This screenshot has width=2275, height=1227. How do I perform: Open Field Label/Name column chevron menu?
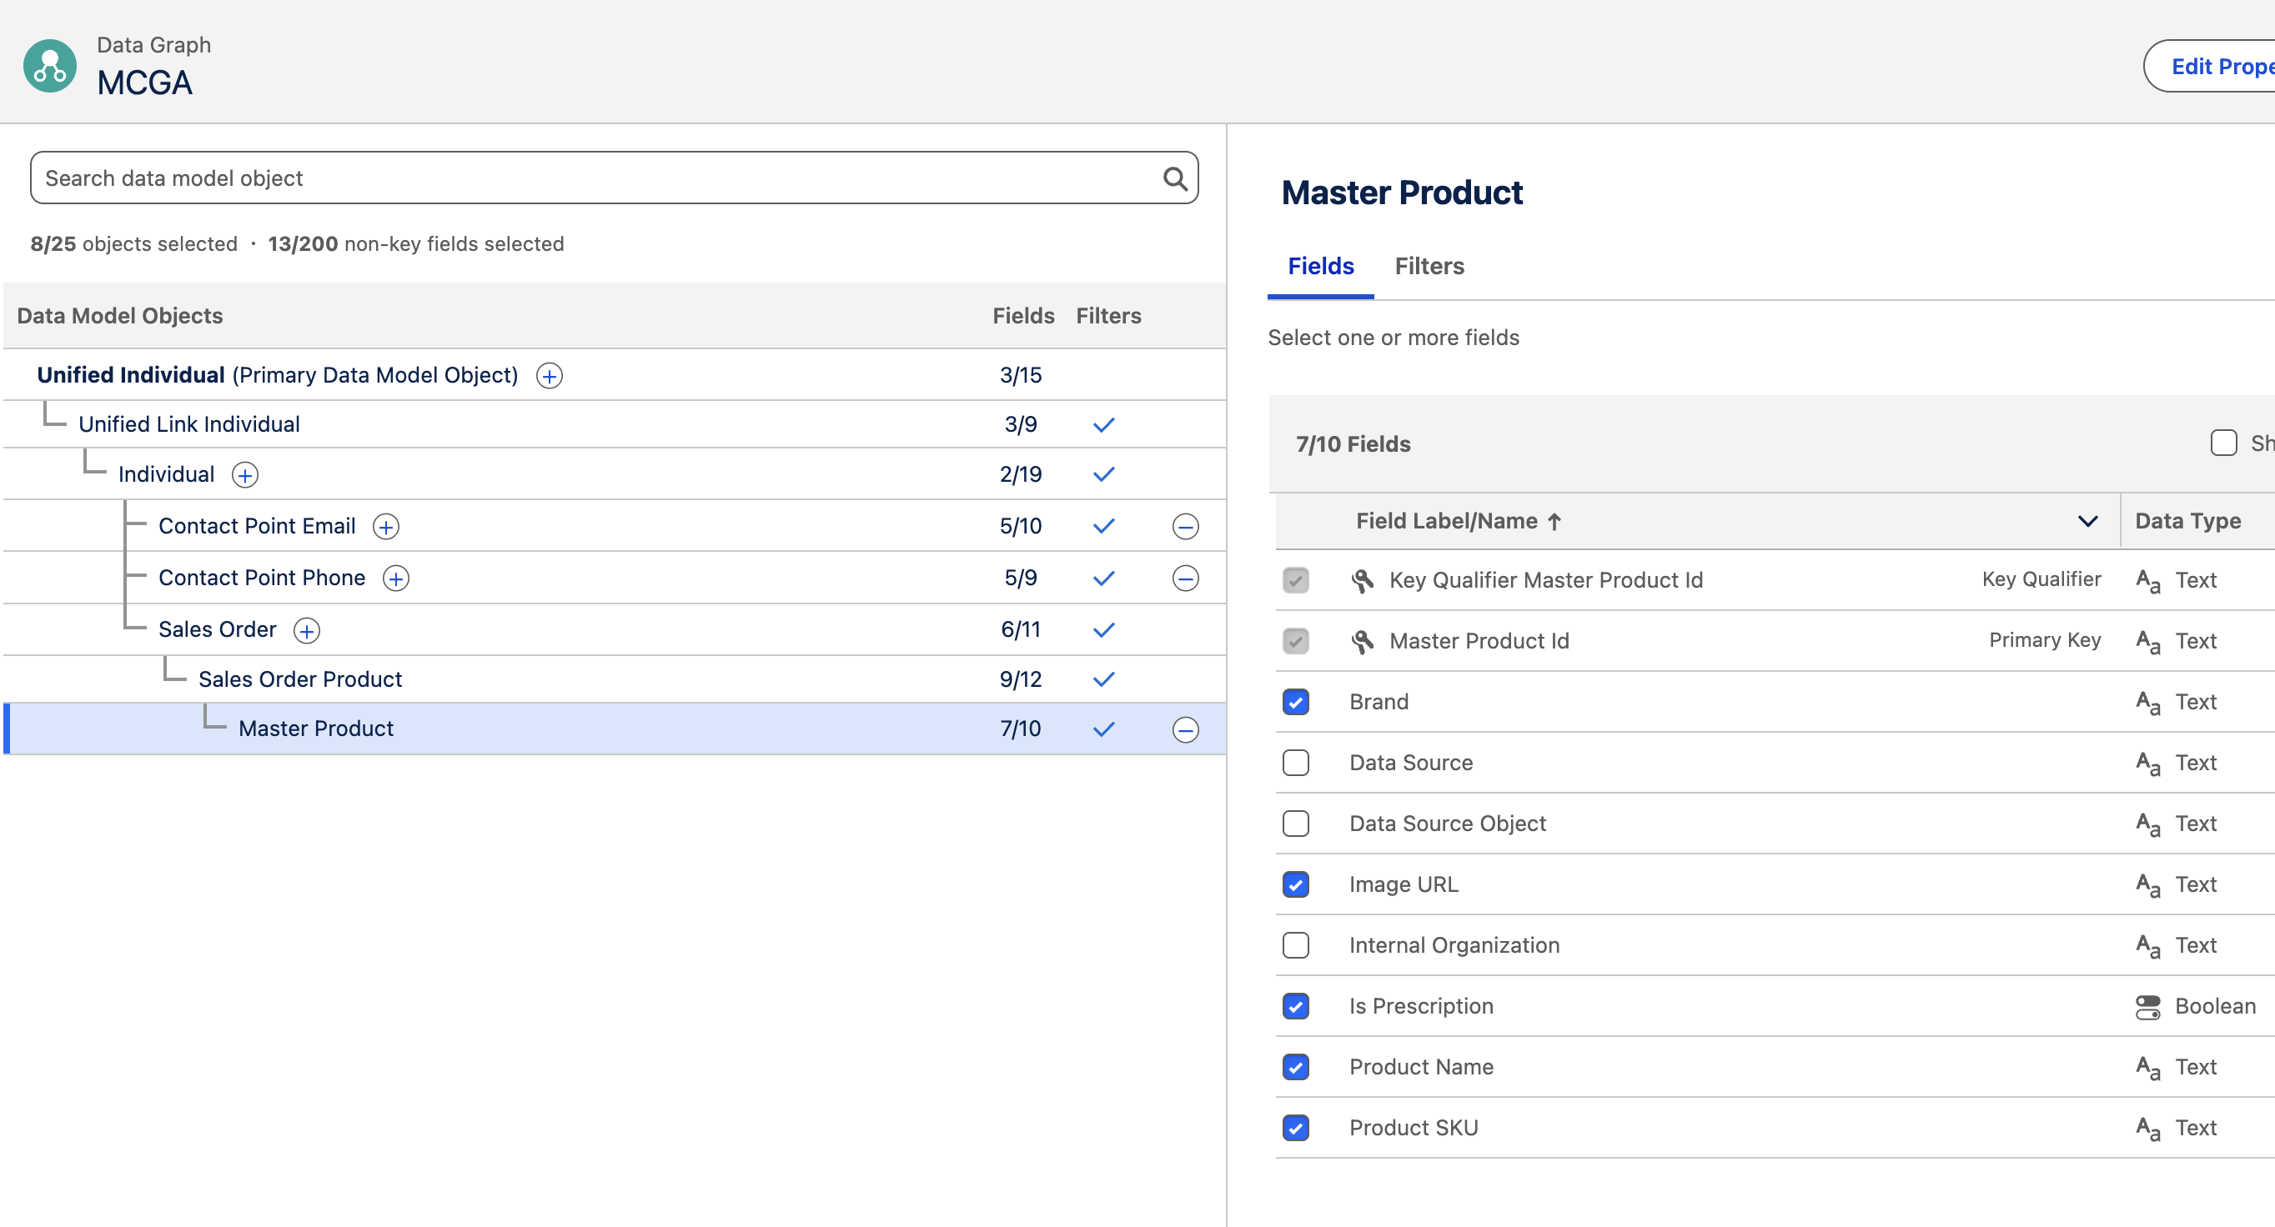[2087, 521]
